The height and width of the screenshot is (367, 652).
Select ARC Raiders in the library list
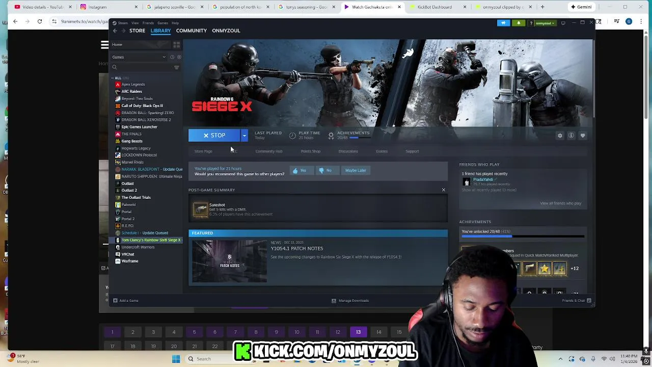pos(131,91)
